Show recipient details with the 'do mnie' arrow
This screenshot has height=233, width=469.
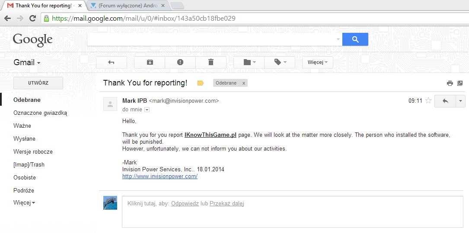[x=147, y=110]
